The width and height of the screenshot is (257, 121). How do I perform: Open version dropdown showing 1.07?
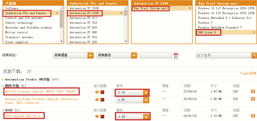click(133, 100)
